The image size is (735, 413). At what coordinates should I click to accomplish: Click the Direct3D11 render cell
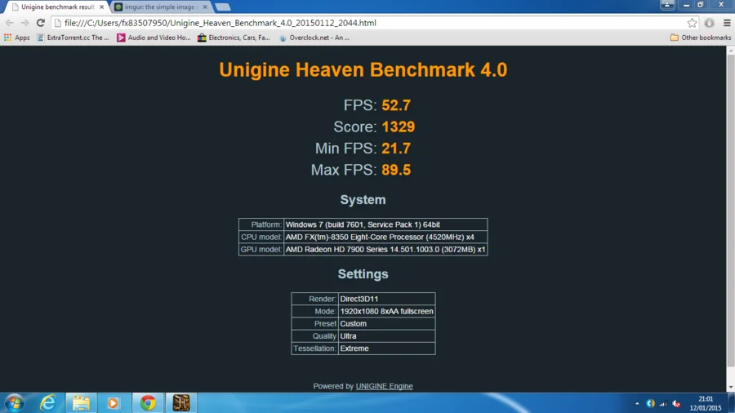pyautogui.click(x=387, y=299)
